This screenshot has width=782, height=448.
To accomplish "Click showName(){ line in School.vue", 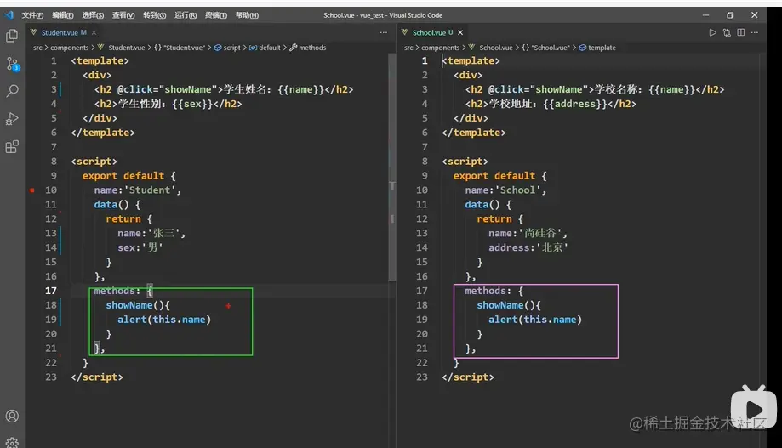I will pyautogui.click(x=508, y=305).
